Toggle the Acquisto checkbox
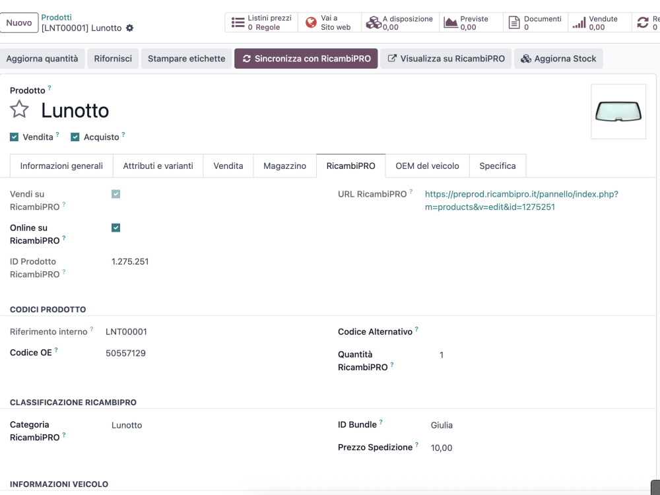 (75, 137)
